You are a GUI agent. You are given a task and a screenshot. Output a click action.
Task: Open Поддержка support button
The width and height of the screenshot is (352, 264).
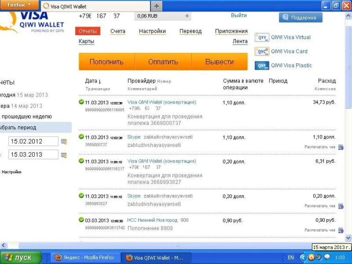[301, 18]
